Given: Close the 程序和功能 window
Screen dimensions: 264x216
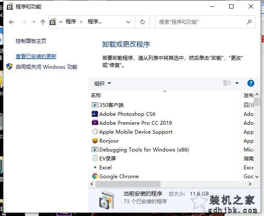Looking at the screenshot, I should pyautogui.click(x=251, y=6).
